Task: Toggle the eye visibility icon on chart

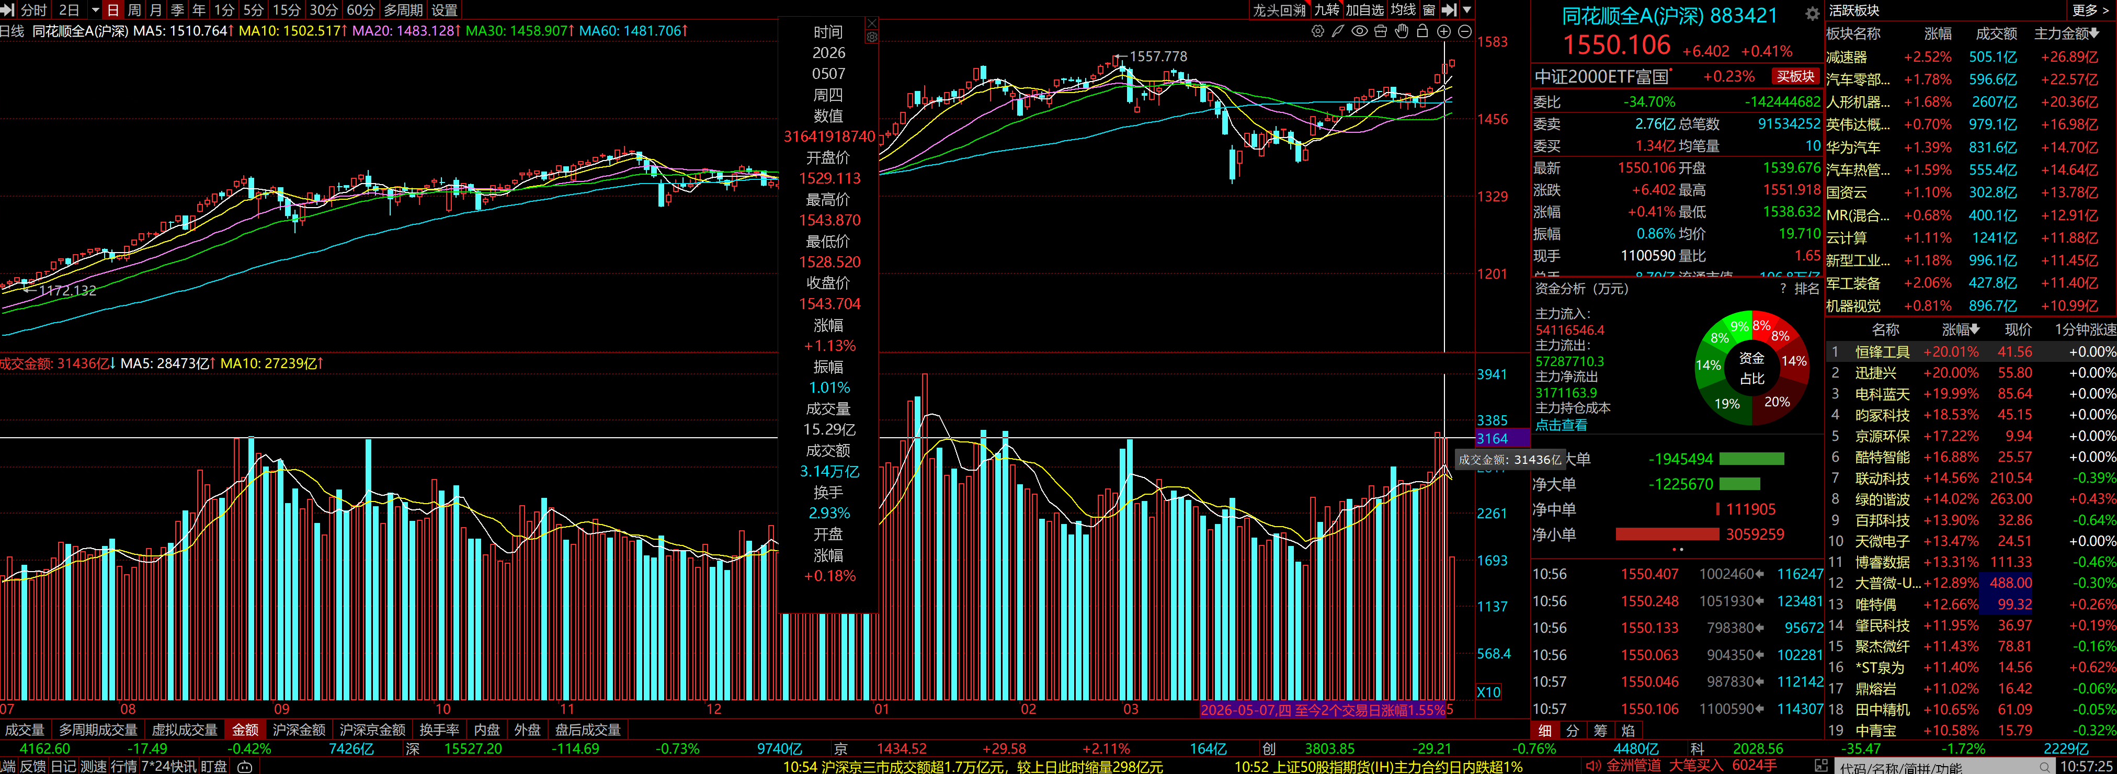Action: [x=1360, y=31]
